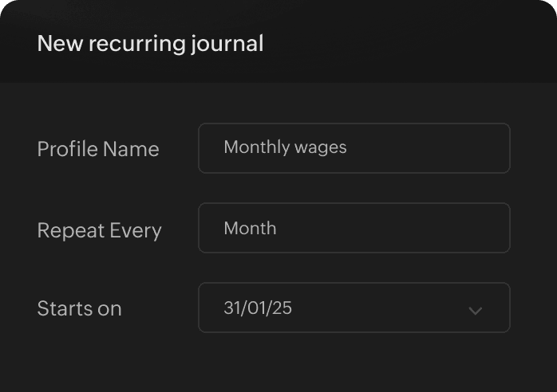The image size is (557, 392).
Task: Click the dialog header bar
Action: [x=399, y=41]
